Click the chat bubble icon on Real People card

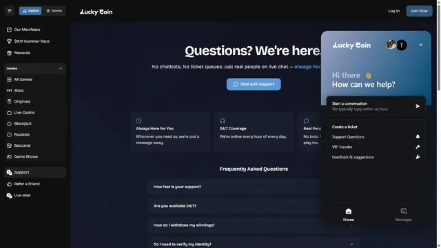point(306,121)
